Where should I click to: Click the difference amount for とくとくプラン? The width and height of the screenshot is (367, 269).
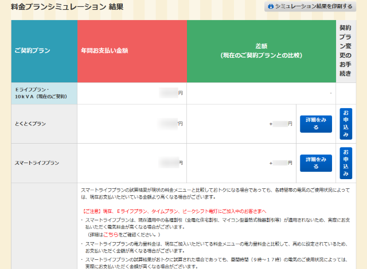tap(280, 124)
